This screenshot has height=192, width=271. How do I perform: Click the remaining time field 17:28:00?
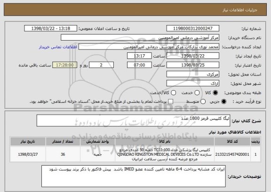coord(65,65)
